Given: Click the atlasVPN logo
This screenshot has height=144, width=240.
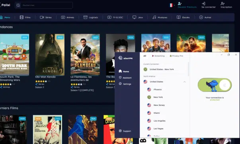Looking at the screenshot, I should [x=125, y=58].
